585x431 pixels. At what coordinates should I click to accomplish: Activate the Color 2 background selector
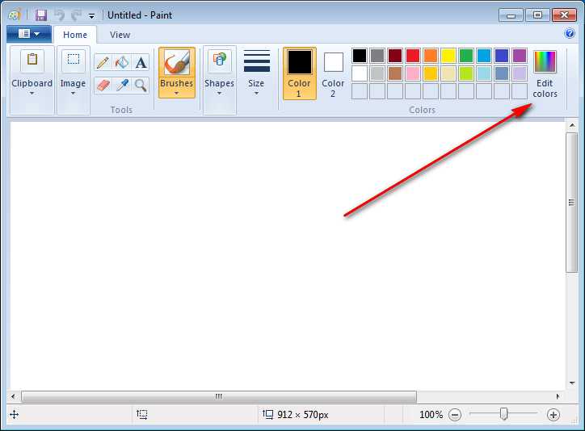point(333,73)
